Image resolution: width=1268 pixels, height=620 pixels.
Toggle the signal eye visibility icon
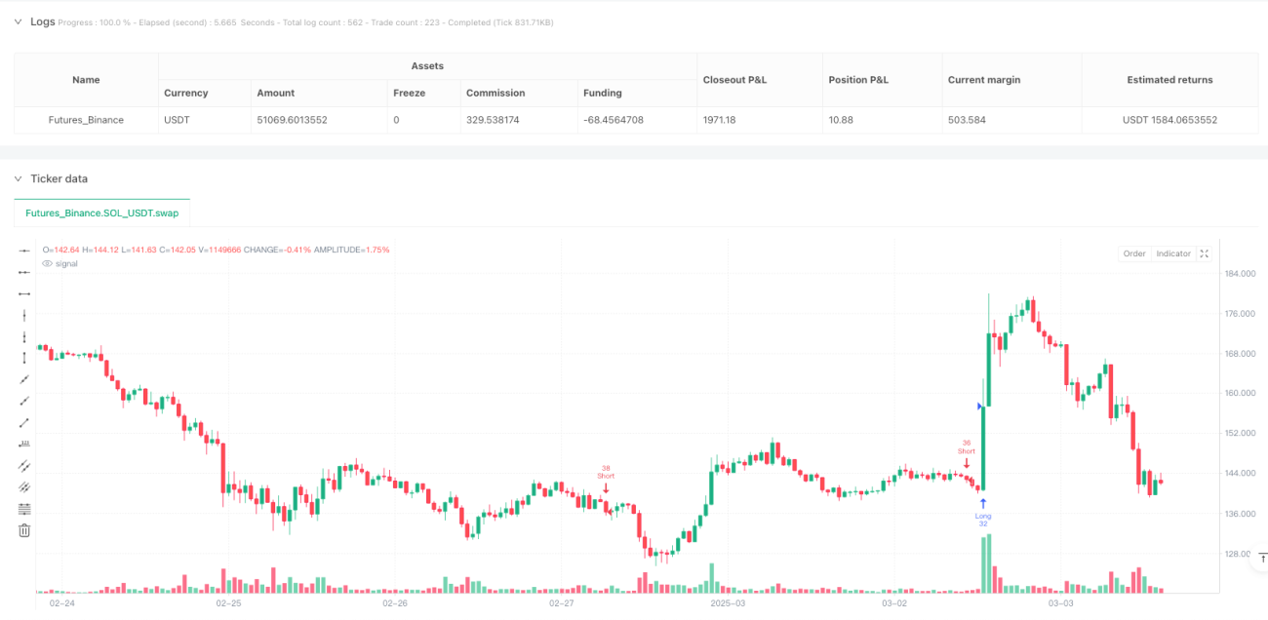(46, 263)
